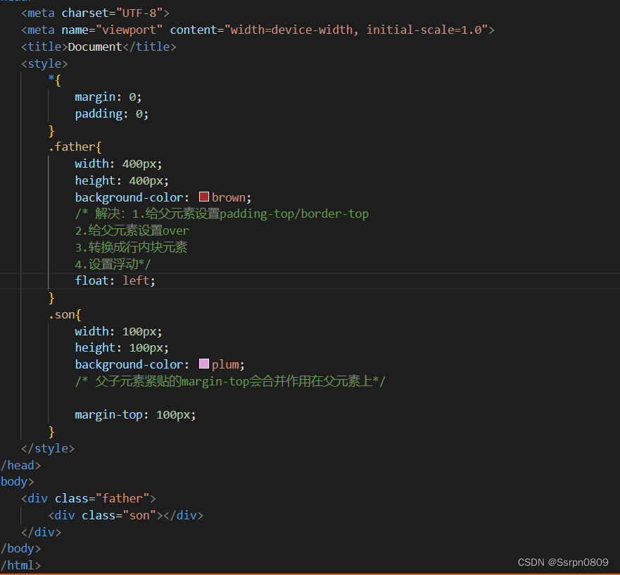Click the '*{' universal selector line

click(x=55, y=80)
